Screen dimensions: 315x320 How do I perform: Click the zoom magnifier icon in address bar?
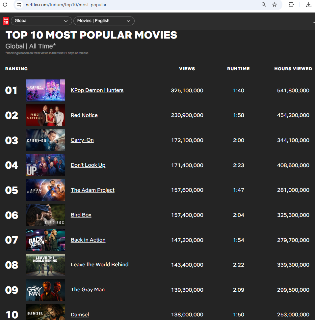[264, 5]
